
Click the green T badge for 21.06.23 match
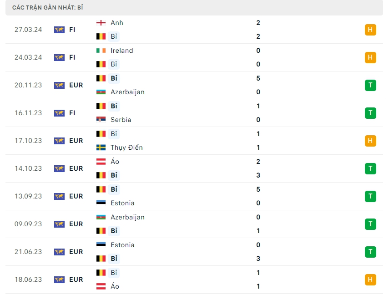click(x=370, y=252)
